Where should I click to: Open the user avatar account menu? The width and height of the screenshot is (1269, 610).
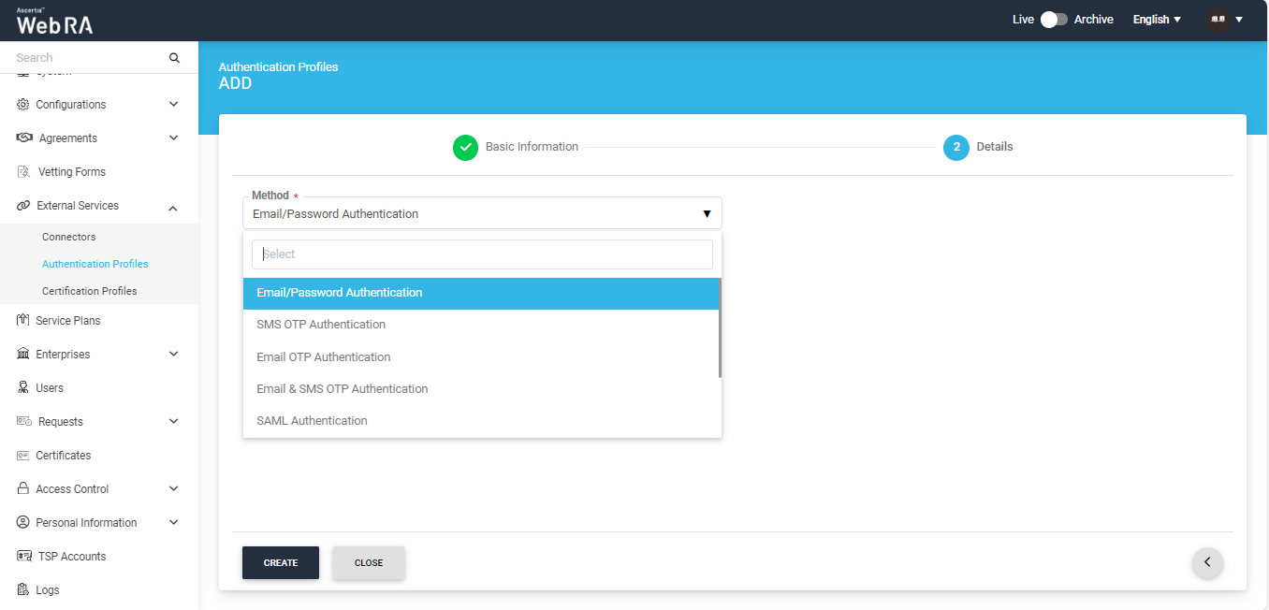tap(1224, 20)
